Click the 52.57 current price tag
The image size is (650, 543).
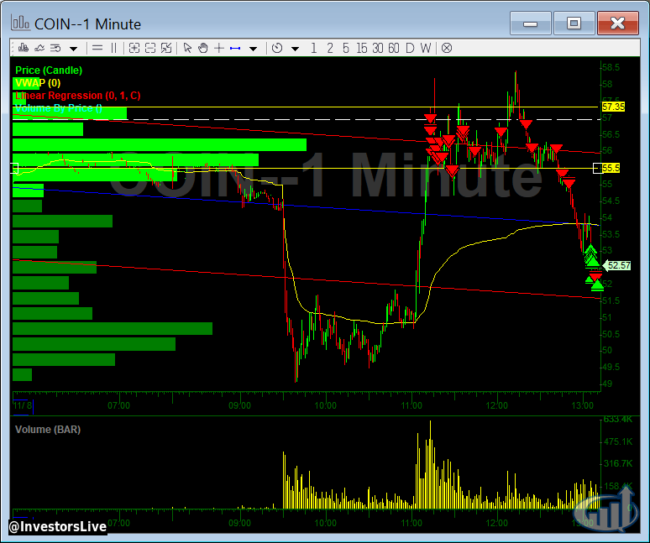pos(617,265)
